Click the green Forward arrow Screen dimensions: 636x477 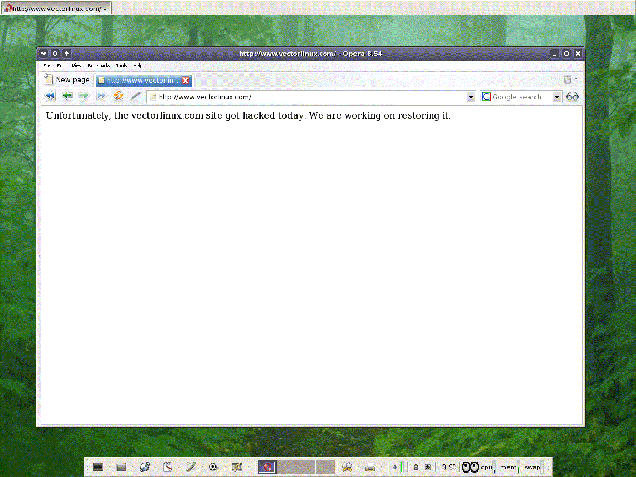pos(84,96)
